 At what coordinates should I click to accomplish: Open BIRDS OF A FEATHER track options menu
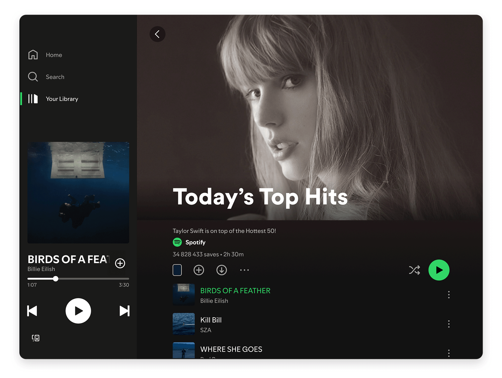click(449, 295)
